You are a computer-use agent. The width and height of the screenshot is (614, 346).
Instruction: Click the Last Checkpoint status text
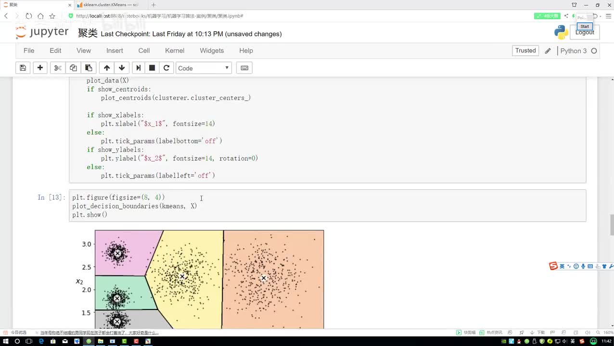click(192, 34)
